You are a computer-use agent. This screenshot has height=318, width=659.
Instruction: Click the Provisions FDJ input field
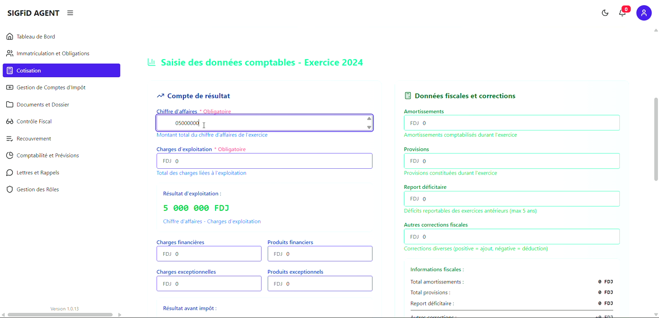pos(511,161)
